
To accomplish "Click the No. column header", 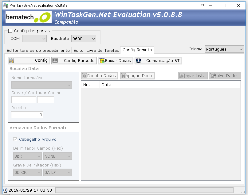I will coord(90,85).
